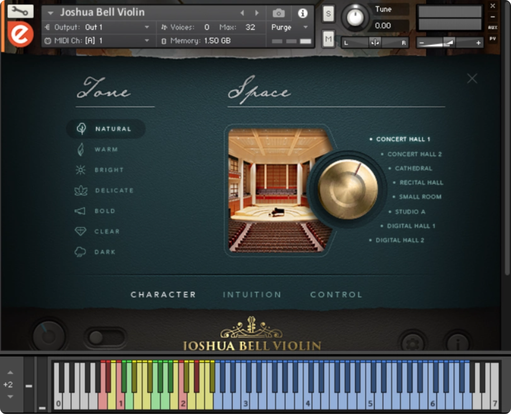The image size is (511, 414).
Task: Click the Natural tone label
Action: [x=113, y=129]
